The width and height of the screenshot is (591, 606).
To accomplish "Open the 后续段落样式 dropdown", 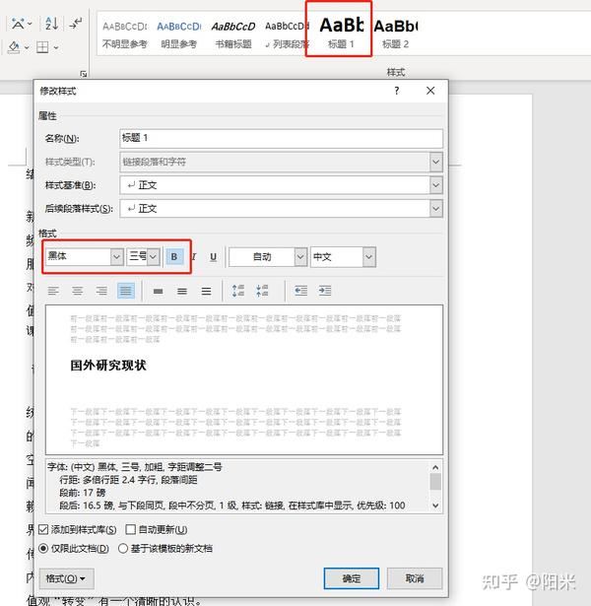I will click(435, 209).
